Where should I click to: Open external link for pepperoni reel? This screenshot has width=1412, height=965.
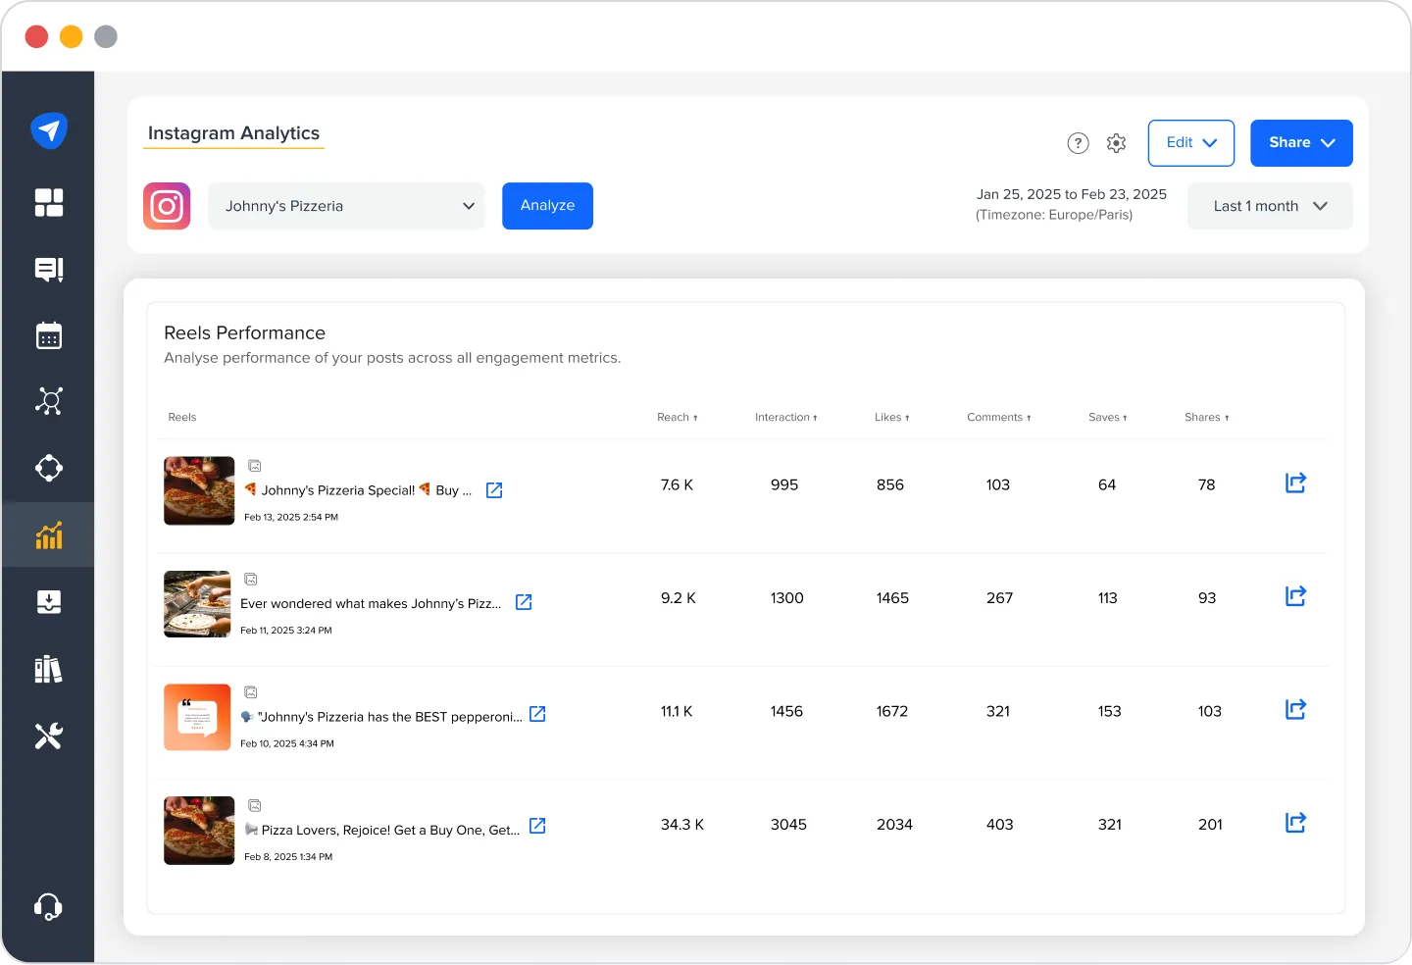click(x=537, y=714)
